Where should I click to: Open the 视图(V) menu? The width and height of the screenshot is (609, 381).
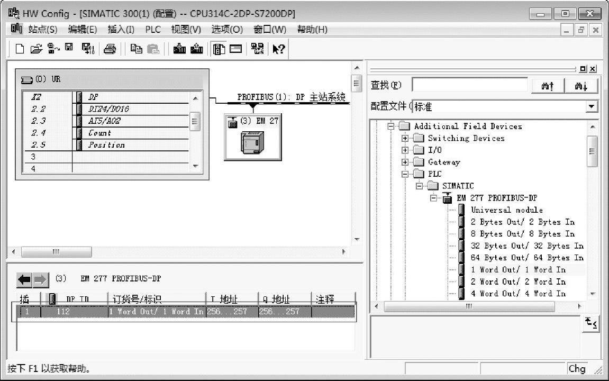click(186, 30)
